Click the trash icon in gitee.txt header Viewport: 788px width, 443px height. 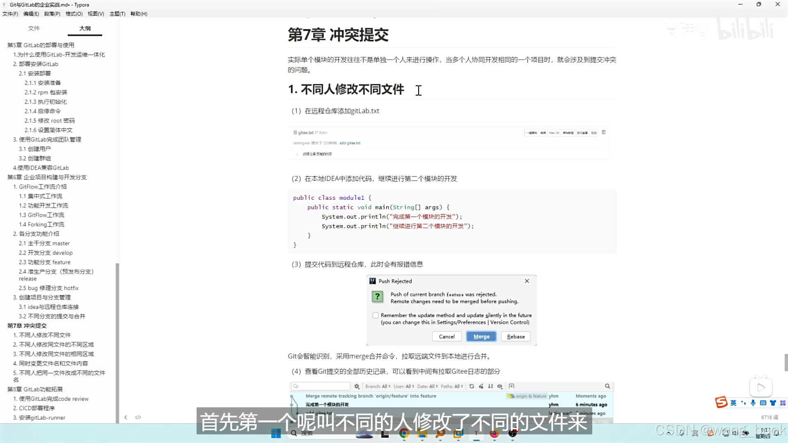coord(604,132)
